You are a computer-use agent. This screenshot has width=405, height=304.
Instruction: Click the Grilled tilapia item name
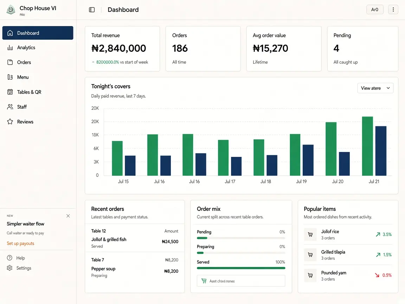click(x=333, y=252)
